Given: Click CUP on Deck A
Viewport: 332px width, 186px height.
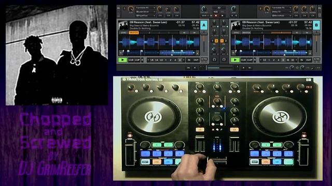Looking at the screenshot, I should (137, 60).
